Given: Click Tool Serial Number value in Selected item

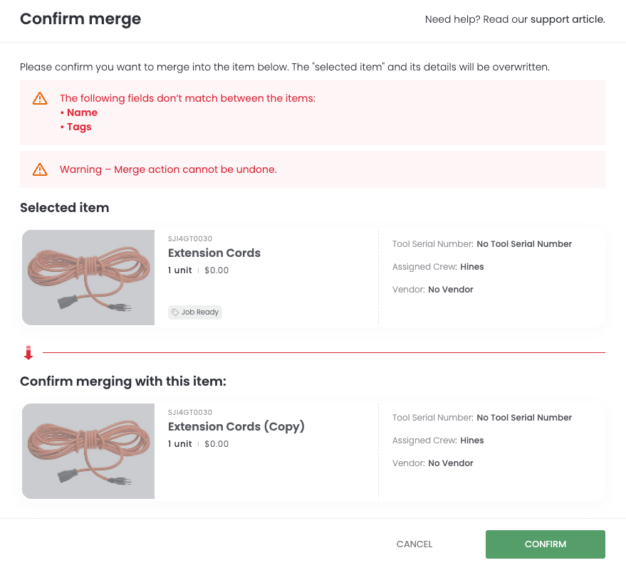Looking at the screenshot, I should pyautogui.click(x=524, y=244).
